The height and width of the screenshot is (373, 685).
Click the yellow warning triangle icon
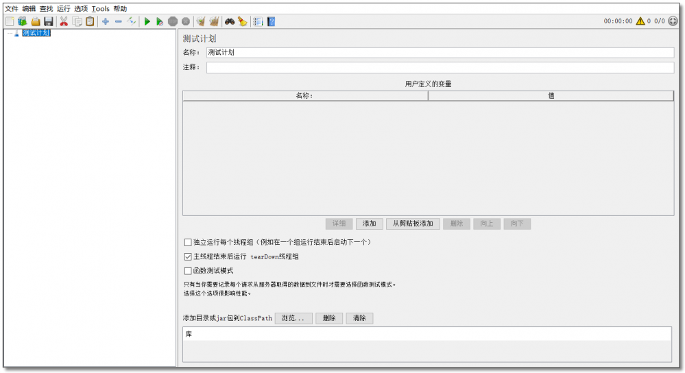pos(640,21)
